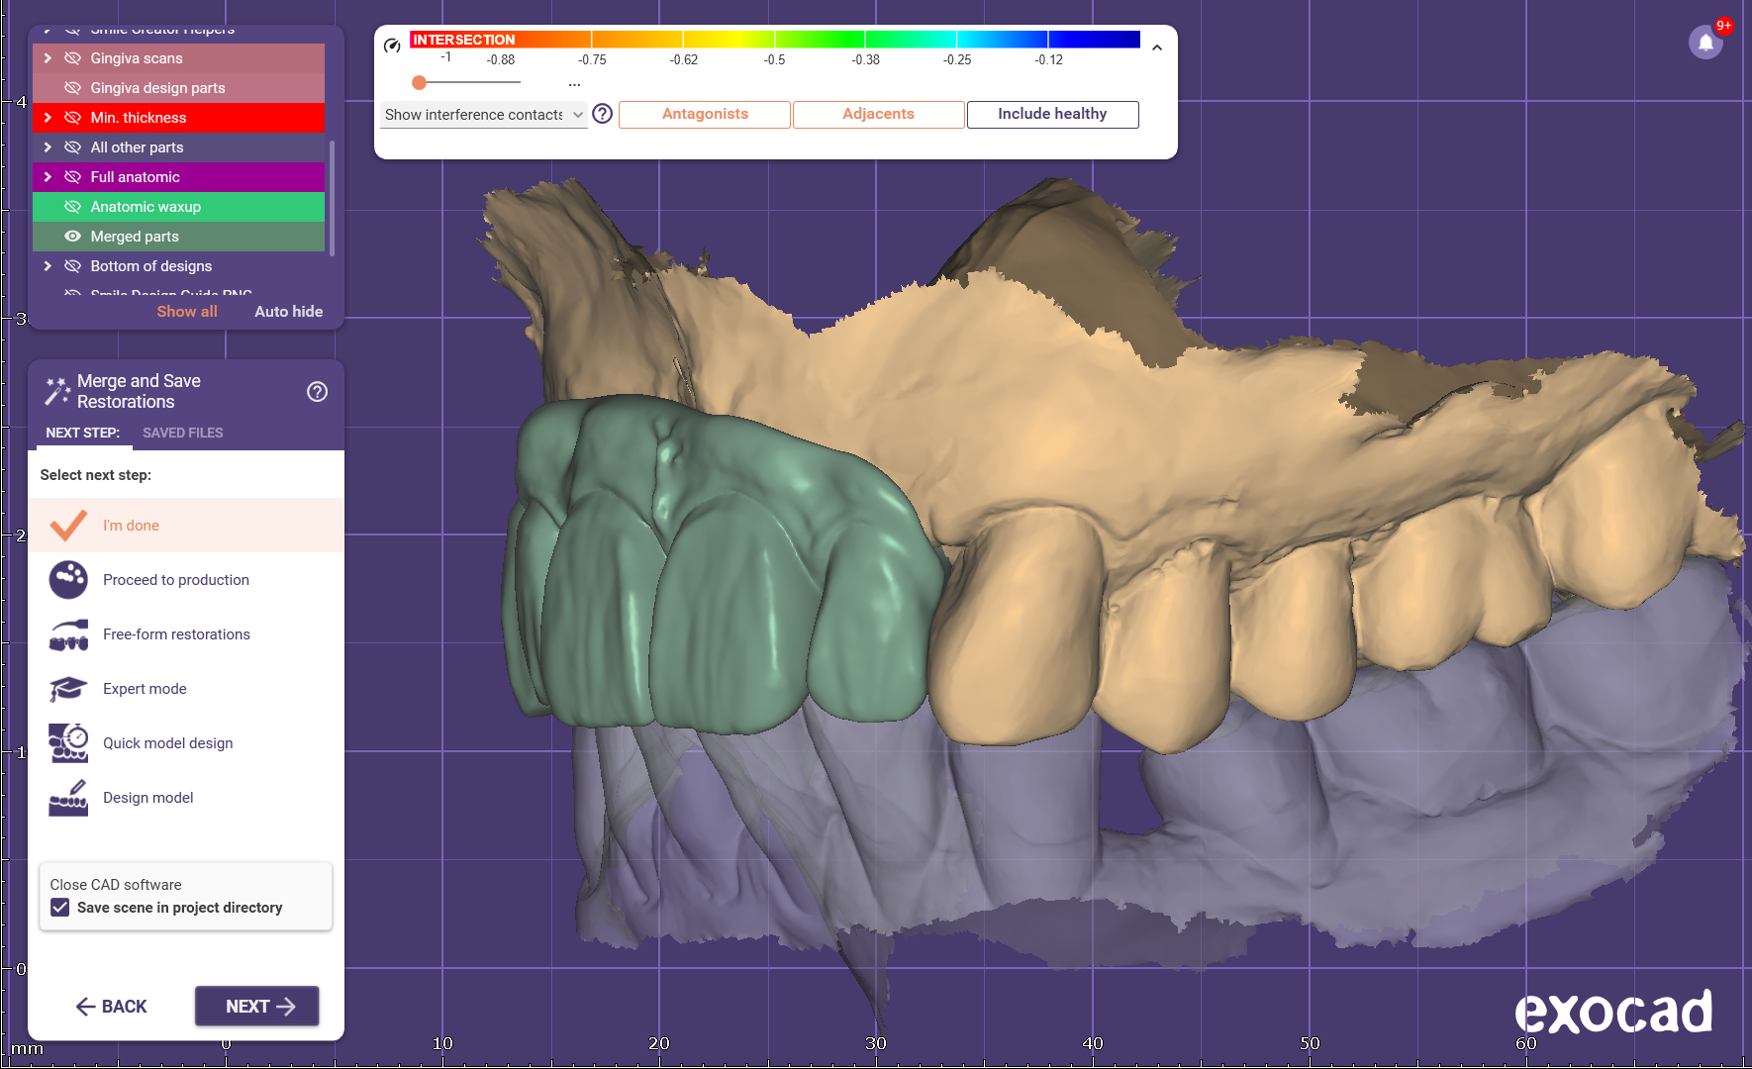Expand the Full anatomic group
This screenshot has height=1069, width=1752.
point(48,177)
